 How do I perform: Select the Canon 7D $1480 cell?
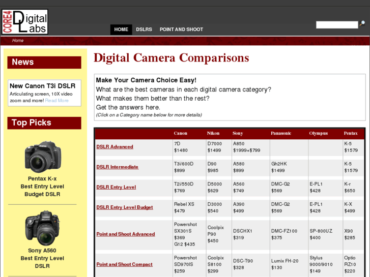point(189,147)
